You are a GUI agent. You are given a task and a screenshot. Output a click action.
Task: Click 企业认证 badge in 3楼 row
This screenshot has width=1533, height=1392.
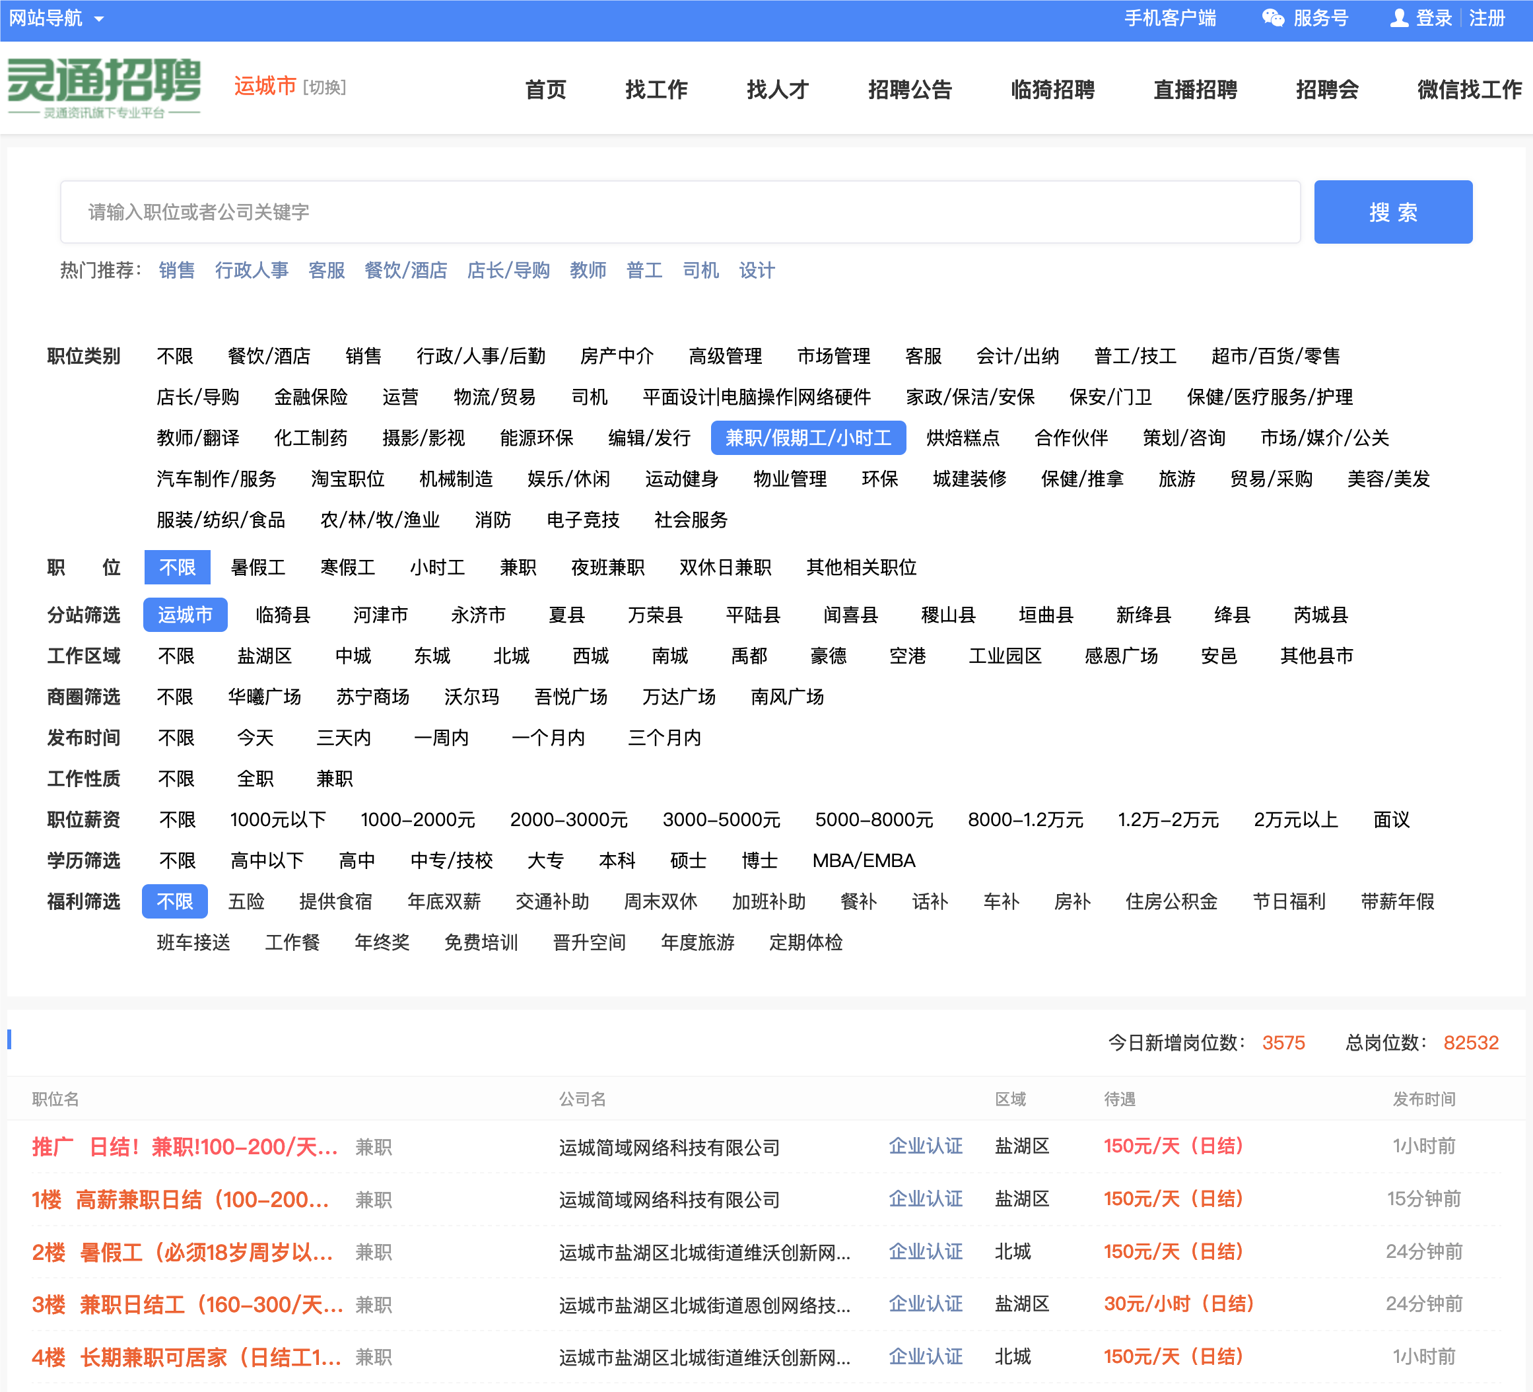926,1305
